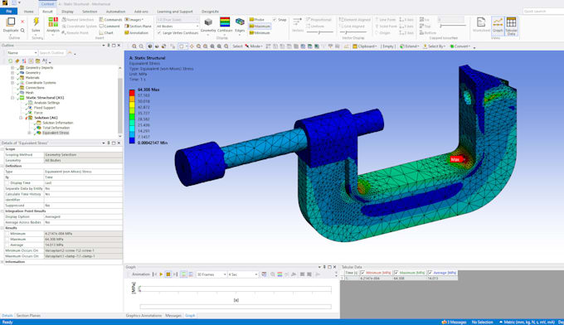Play the result animation
The height and width of the screenshot is (325, 564).
161,274
